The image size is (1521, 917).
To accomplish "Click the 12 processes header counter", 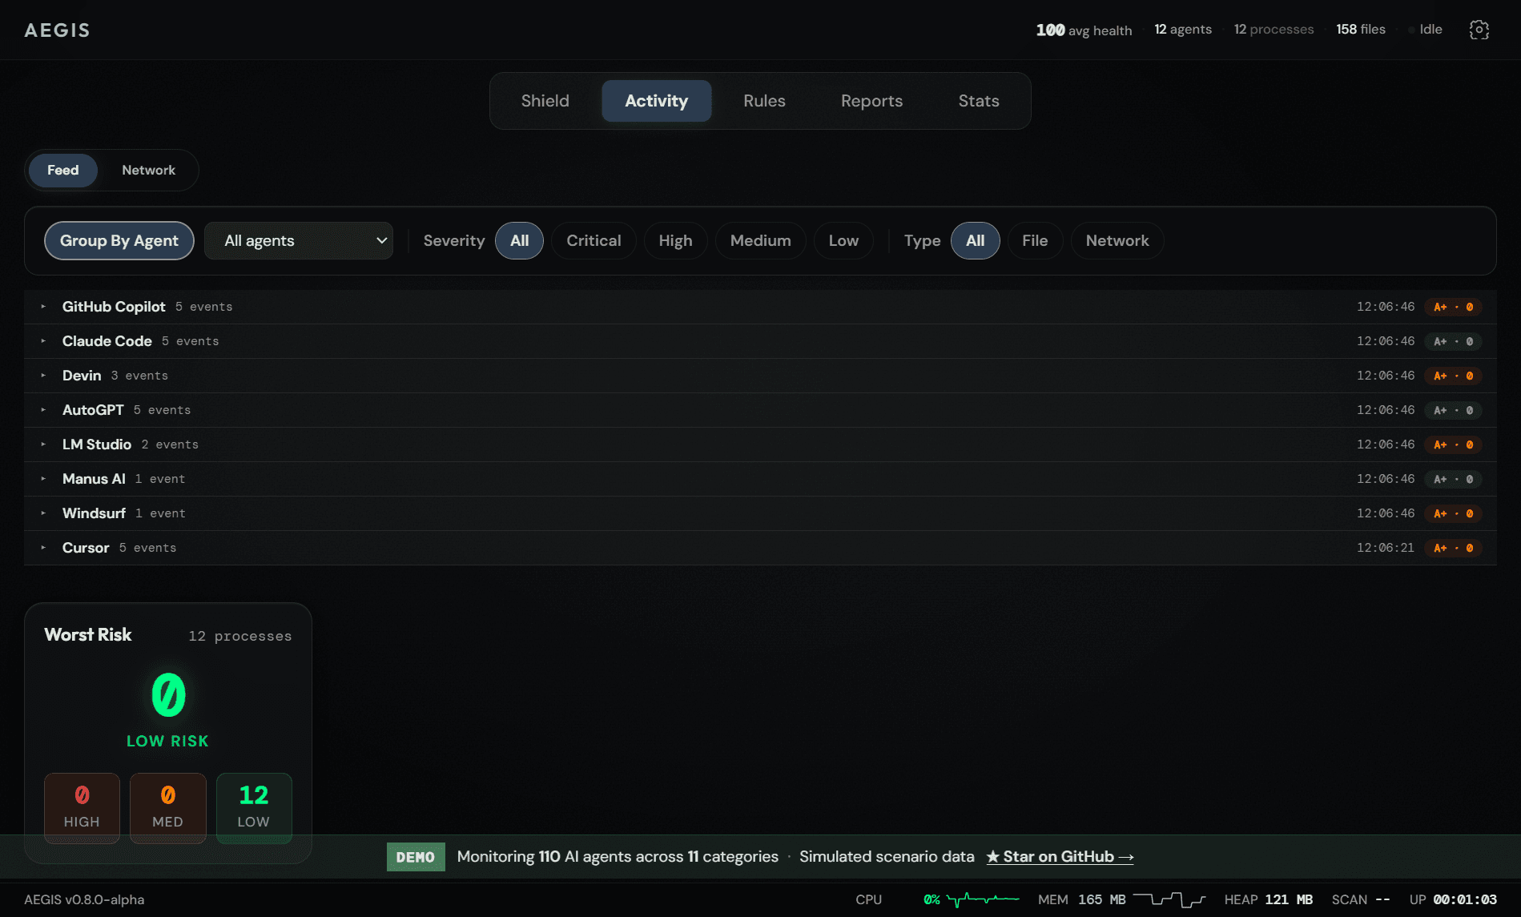I will pyautogui.click(x=1274, y=30).
